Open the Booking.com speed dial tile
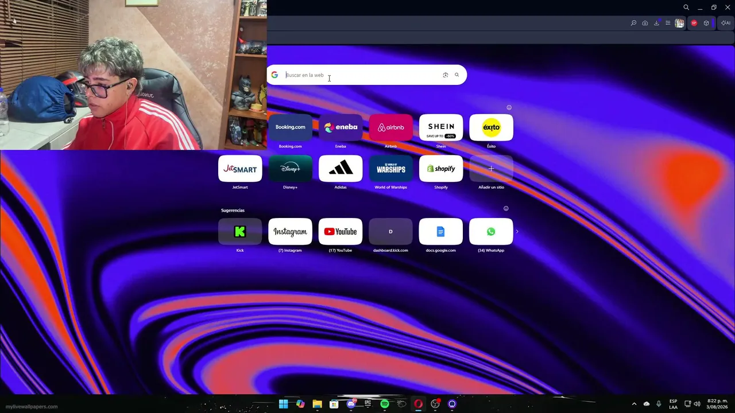 (290, 127)
